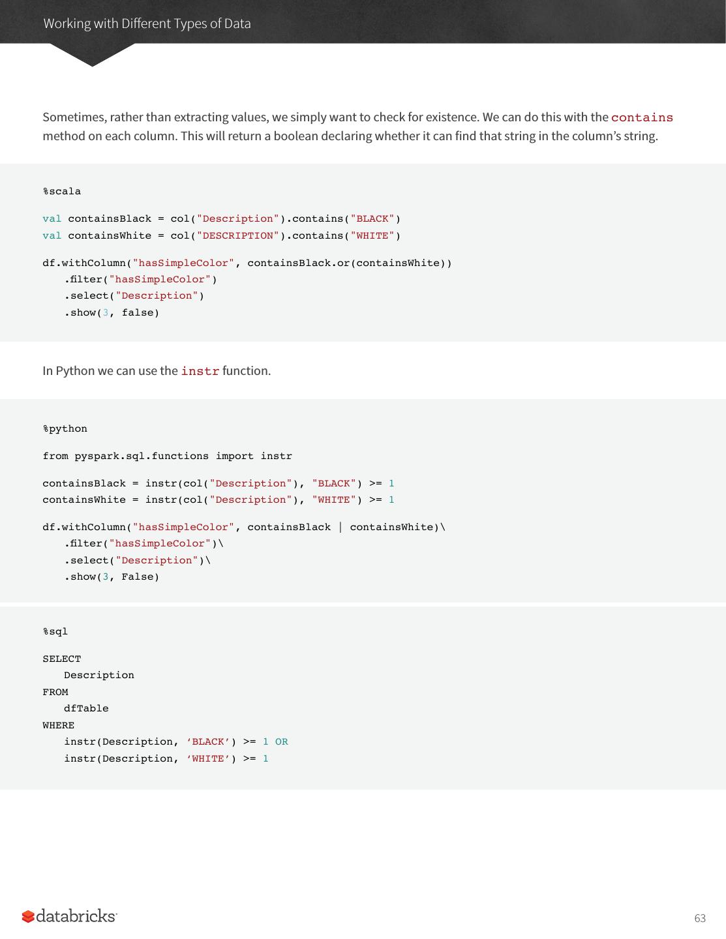Click the Databricks logo in the footer
Viewport: 726px width, 939px height.
point(69,916)
